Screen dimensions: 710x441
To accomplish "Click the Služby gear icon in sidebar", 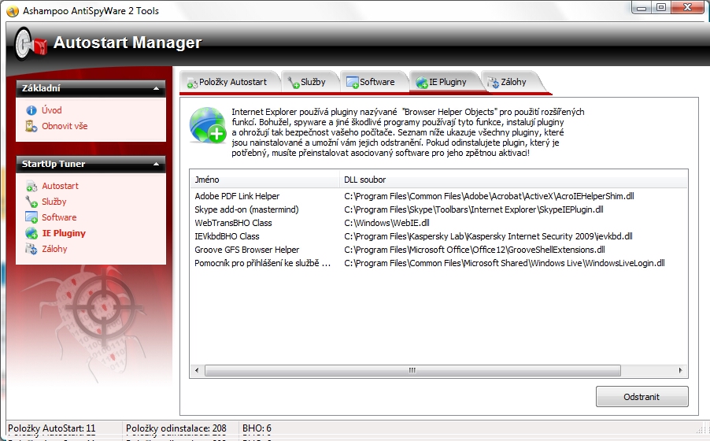I will point(31,202).
